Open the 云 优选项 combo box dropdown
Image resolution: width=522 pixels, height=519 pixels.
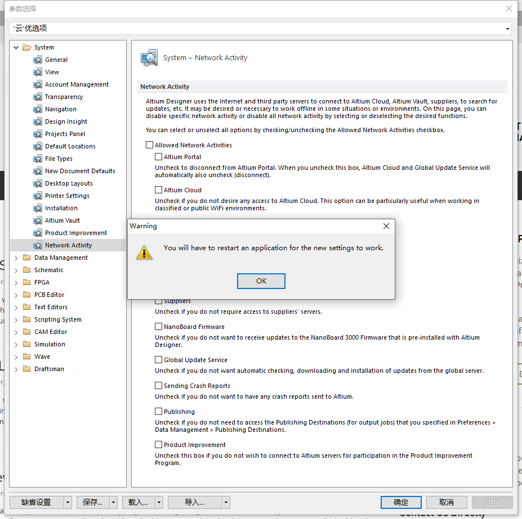507,29
